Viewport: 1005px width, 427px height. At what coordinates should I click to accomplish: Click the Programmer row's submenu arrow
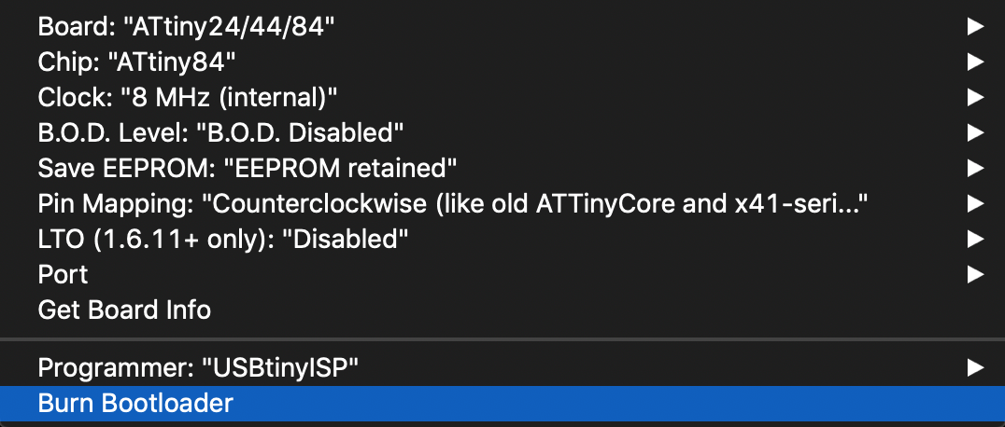coord(975,367)
